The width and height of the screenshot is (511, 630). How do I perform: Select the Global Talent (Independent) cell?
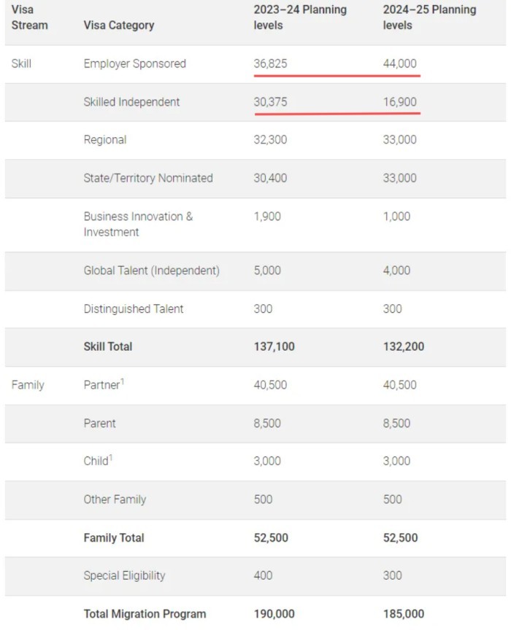(151, 271)
